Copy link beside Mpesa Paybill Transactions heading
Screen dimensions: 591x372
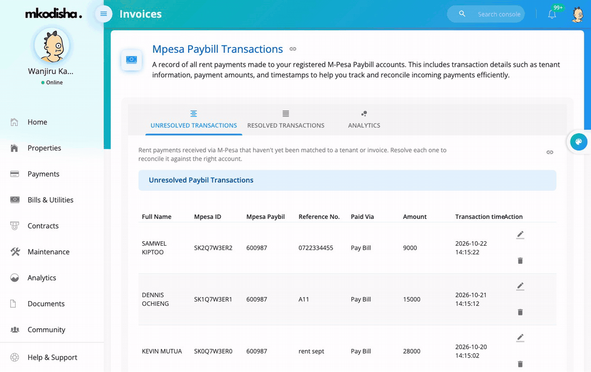(x=293, y=49)
